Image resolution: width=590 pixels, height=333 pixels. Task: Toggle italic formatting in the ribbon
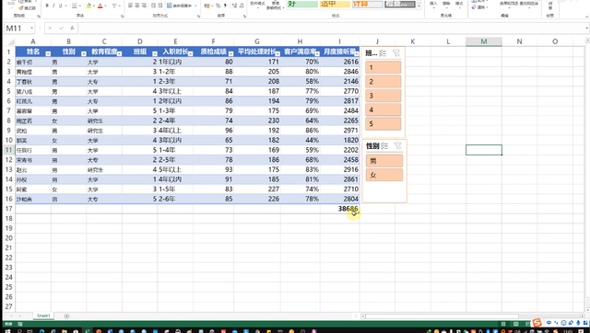pos(53,6)
